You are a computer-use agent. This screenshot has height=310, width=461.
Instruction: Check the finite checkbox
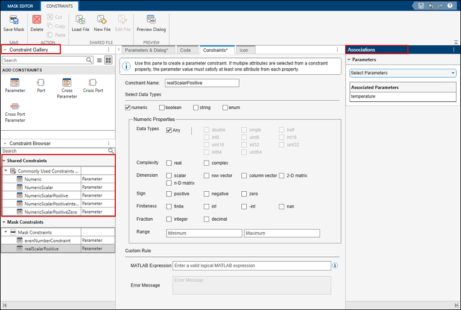click(169, 206)
